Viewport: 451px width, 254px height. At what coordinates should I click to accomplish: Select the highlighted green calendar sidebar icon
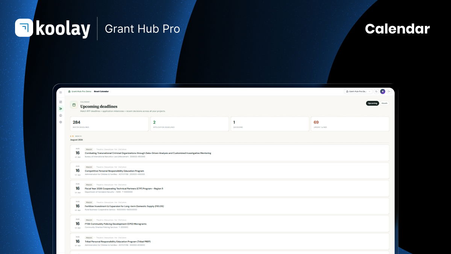tap(61, 109)
